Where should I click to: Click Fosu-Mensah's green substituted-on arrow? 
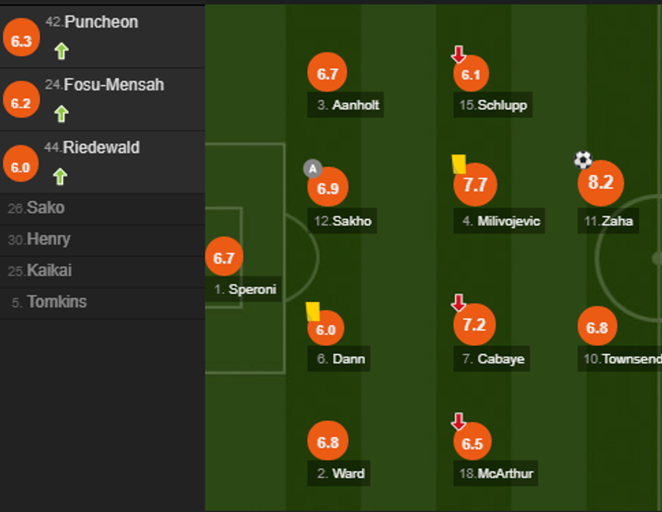(x=61, y=113)
